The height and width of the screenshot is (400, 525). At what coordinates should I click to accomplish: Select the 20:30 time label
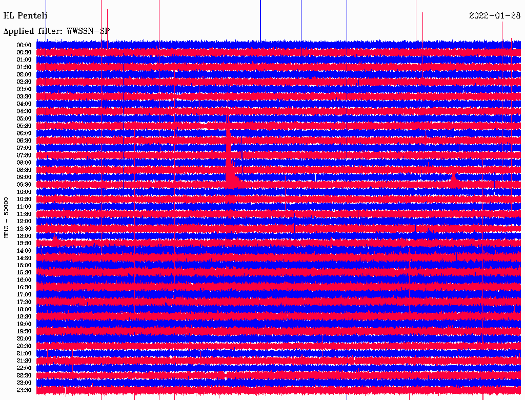24,346
